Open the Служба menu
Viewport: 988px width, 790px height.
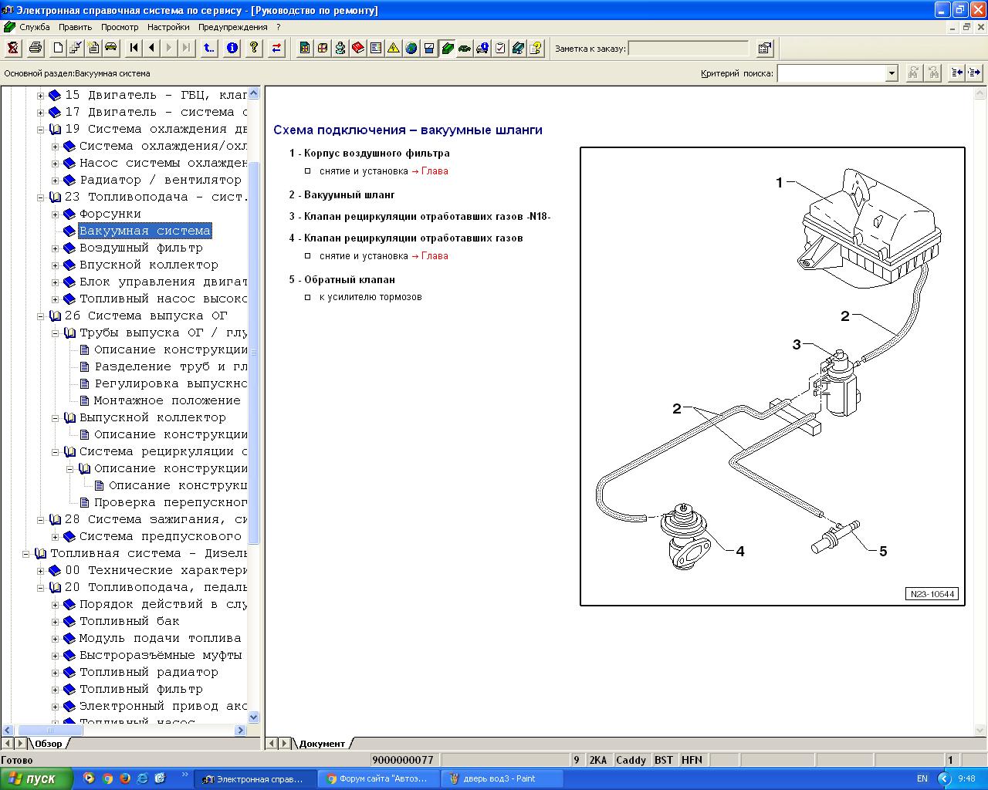[x=35, y=27]
